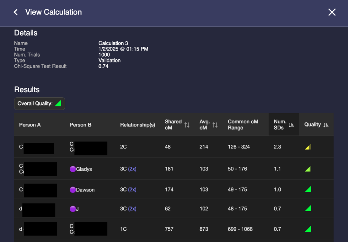Click the 1C relationship cell

(x=123, y=229)
